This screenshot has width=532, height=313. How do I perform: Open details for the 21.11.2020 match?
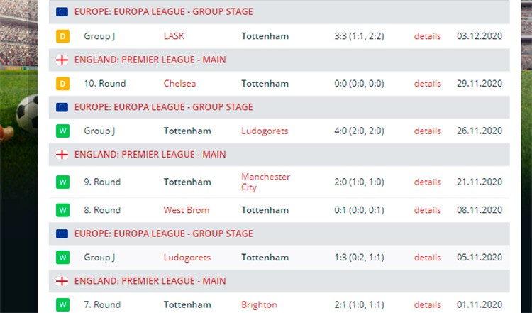click(x=428, y=182)
